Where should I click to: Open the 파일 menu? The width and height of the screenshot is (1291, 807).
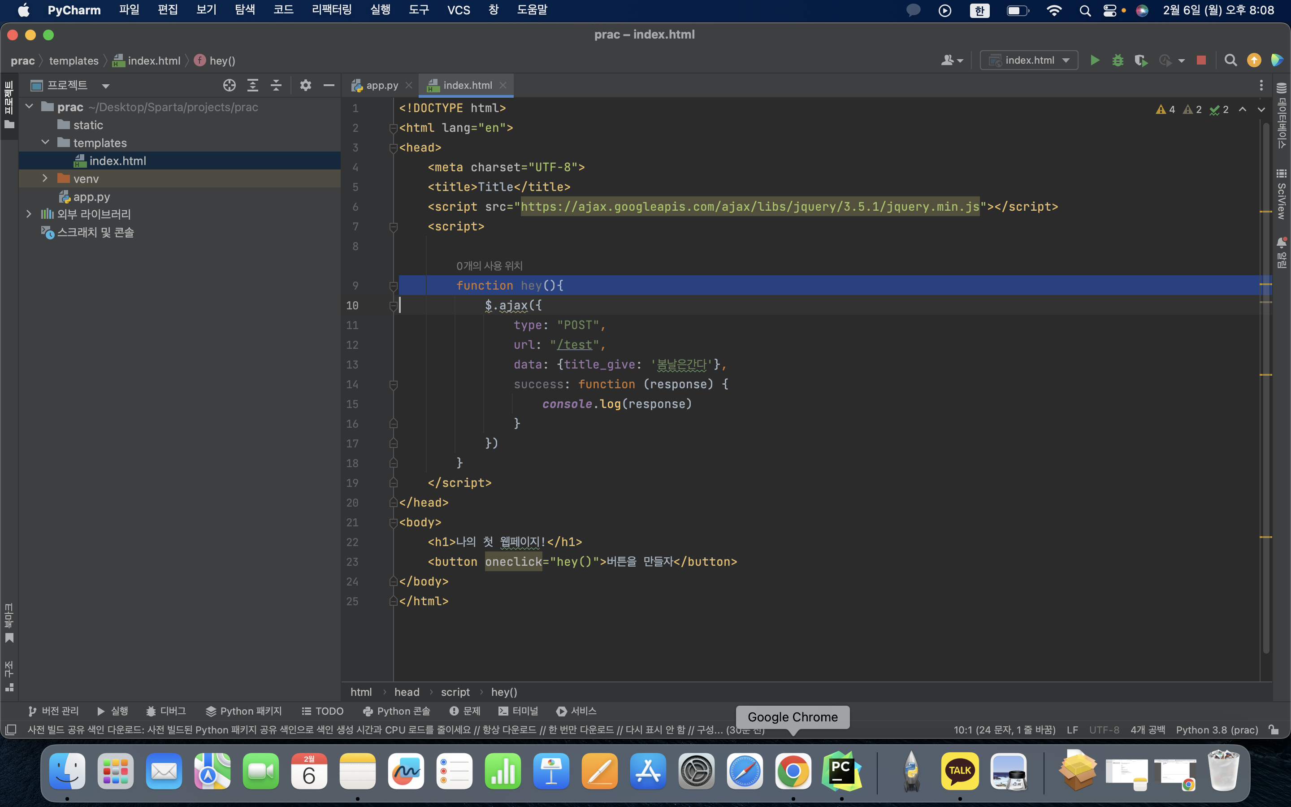coord(129,10)
